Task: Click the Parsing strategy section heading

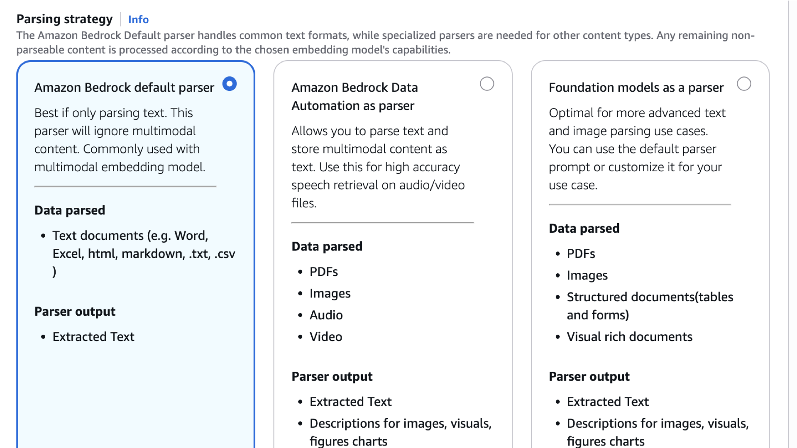Action: [x=64, y=19]
